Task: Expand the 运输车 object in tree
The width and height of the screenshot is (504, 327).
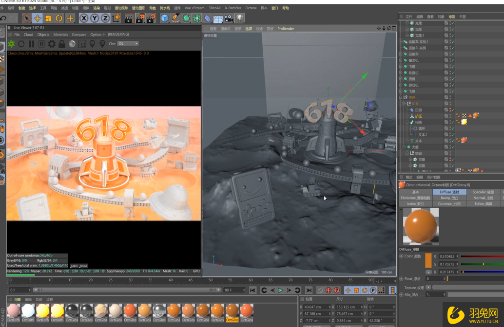Action: click(x=400, y=54)
